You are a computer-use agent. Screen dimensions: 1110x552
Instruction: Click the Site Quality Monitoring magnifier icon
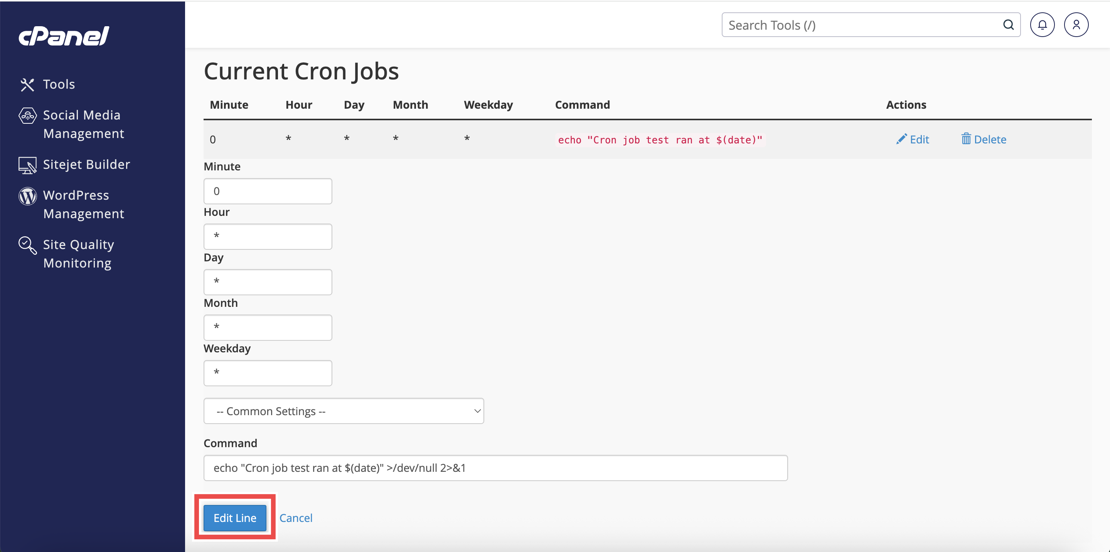coord(28,245)
